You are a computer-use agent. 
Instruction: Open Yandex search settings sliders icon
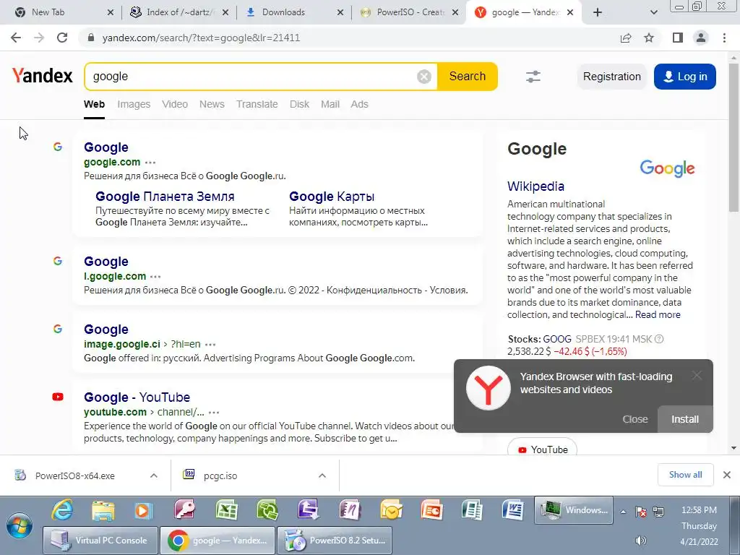point(533,77)
